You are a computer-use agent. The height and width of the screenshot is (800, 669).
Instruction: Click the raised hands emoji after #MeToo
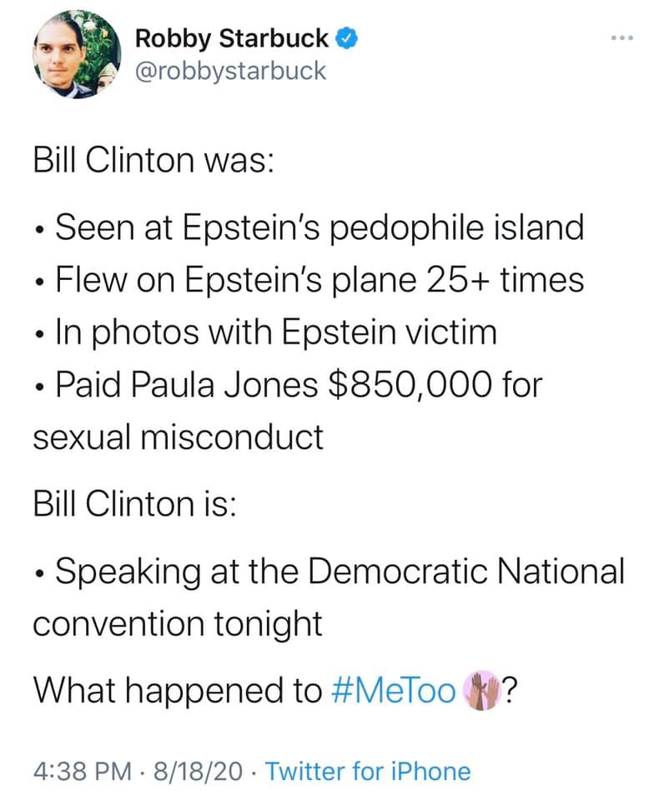pyautogui.click(x=483, y=690)
